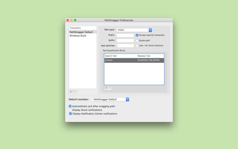The image size is (238, 149).
Task: Enable Display Growl notifications
Action: pyautogui.click(x=70, y=110)
